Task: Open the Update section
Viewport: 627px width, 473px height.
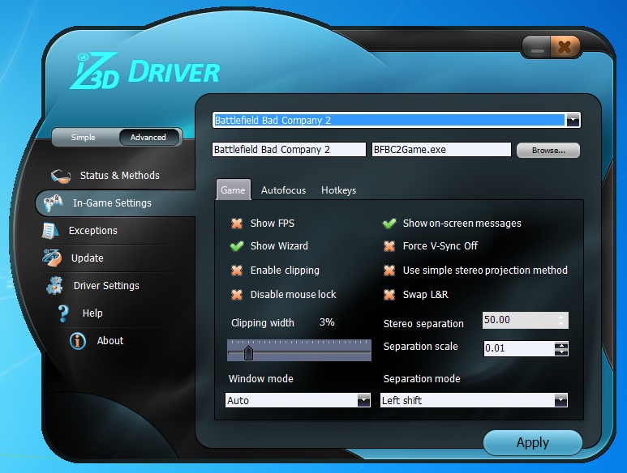Action: (x=87, y=258)
